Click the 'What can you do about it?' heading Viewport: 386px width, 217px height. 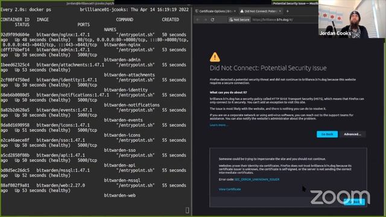click(x=228, y=92)
